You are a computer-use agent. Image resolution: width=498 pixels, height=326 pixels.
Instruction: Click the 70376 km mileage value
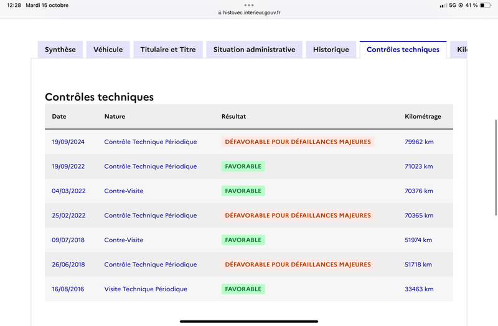[419, 191]
